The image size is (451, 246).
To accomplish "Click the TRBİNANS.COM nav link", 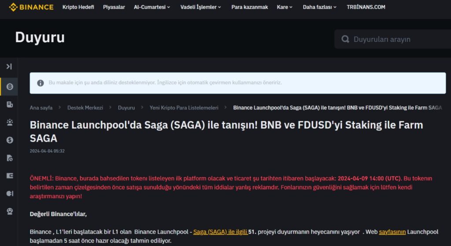I will 366,7.
